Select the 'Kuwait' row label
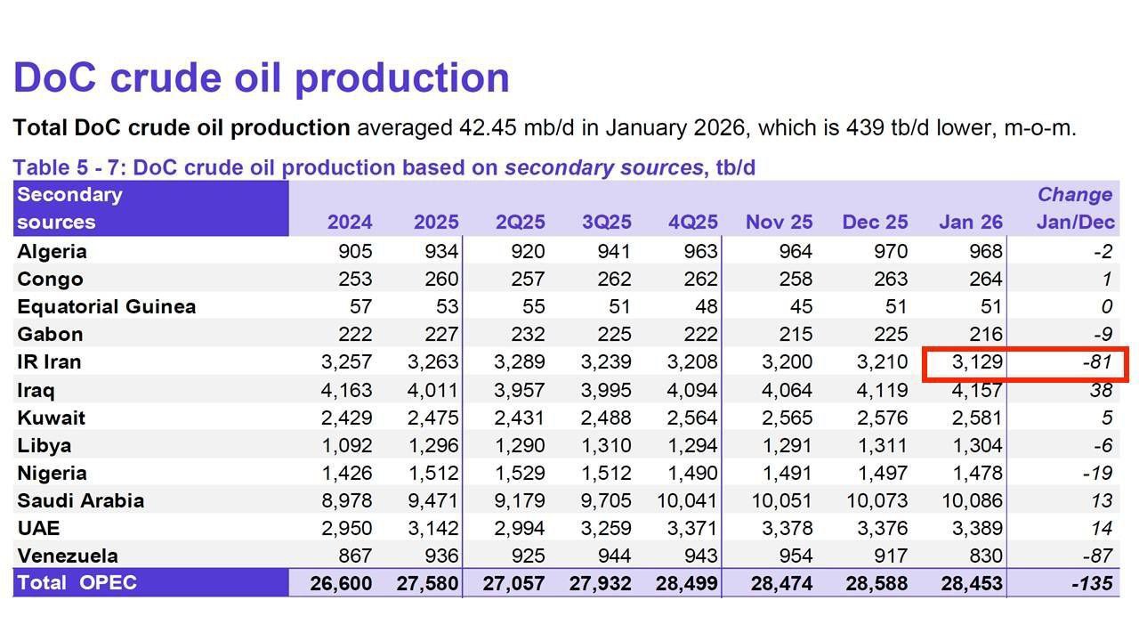This screenshot has width=1139, height=641. click(x=50, y=418)
